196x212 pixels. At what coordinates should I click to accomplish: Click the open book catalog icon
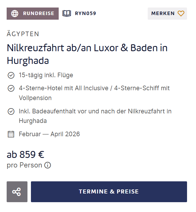pyautogui.click(x=67, y=13)
